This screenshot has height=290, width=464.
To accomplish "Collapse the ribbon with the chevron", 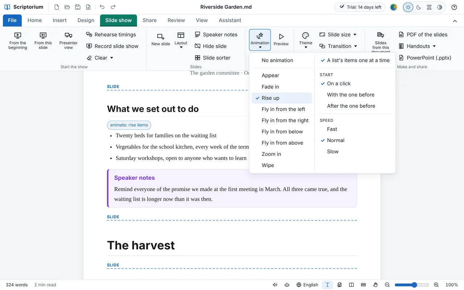I will [455, 21].
